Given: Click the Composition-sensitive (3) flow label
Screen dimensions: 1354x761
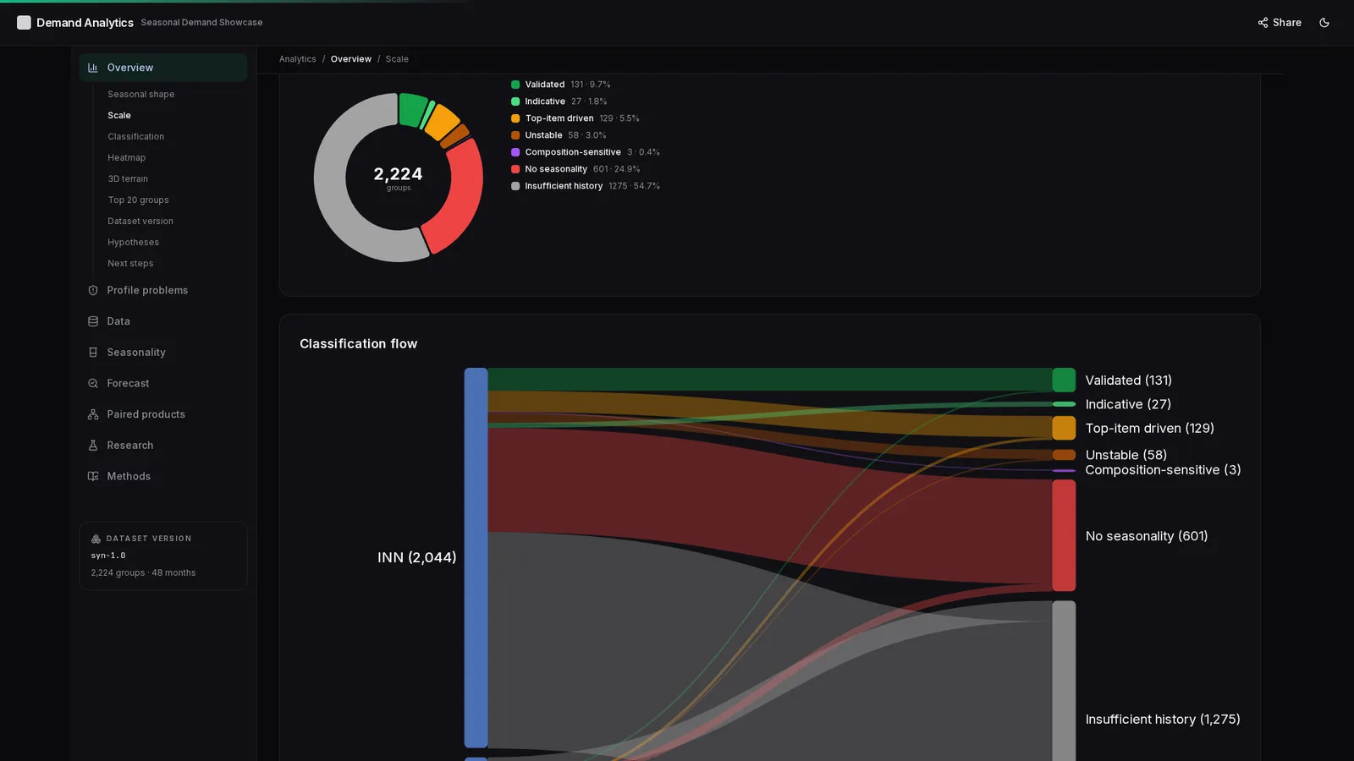Looking at the screenshot, I should (x=1163, y=470).
